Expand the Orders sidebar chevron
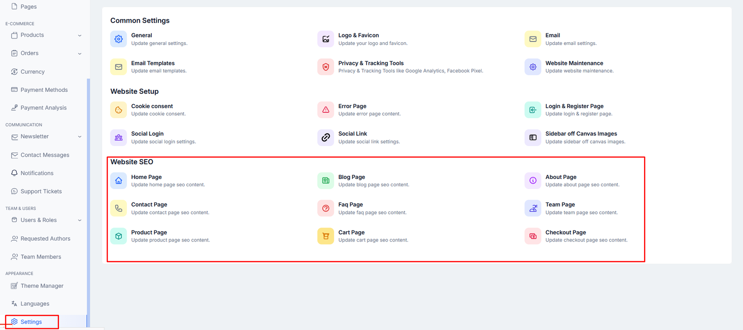The height and width of the screenshot is (330, 743). 79,53
